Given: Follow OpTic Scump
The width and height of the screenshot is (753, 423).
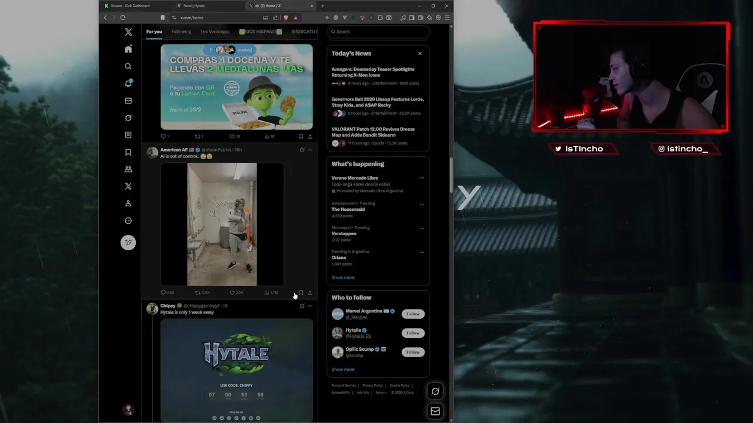Looking at the screenshot, I should point(413,352).
